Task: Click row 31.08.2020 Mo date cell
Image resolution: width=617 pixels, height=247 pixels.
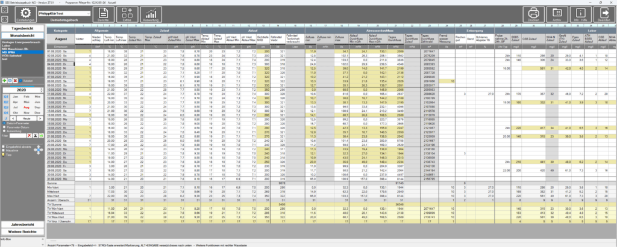Action: click(61, 179)
